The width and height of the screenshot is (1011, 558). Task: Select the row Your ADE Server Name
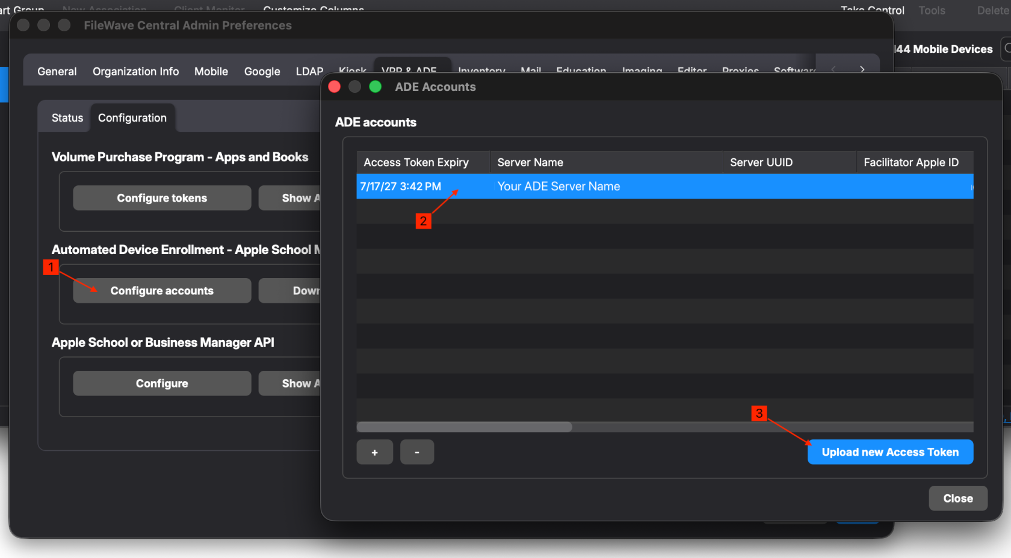tap(664, 187)
